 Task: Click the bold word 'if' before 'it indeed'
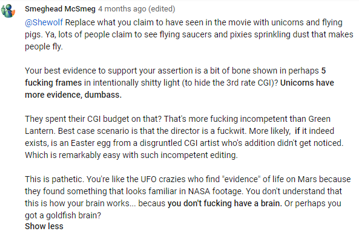coord(297,131)
